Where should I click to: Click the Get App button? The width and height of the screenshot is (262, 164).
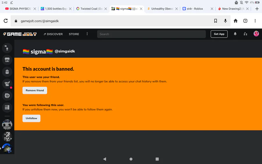[x=219, y=34]
